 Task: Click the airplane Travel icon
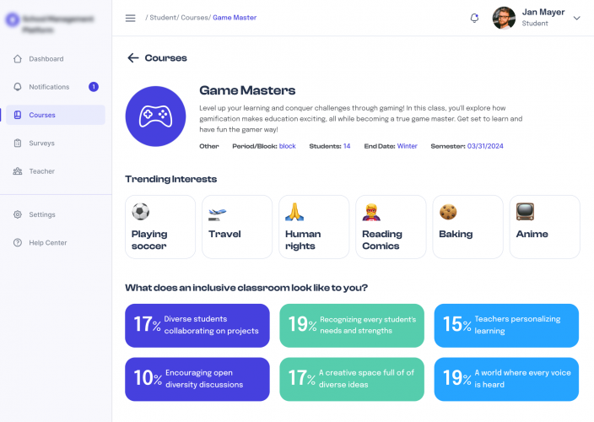pos(217,214)
